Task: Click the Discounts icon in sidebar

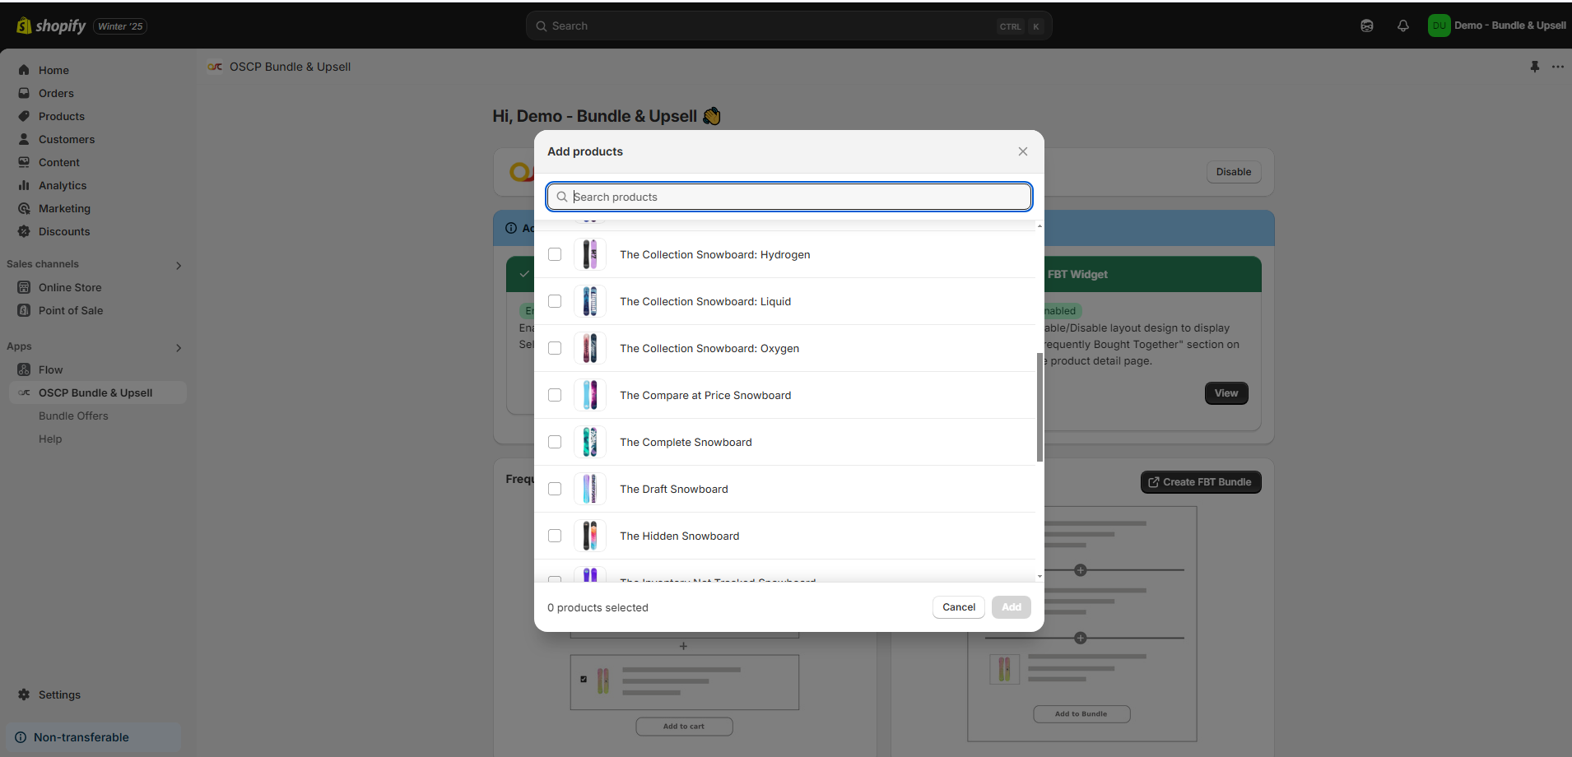Action: pyautogui.click(x=24, y=231)
